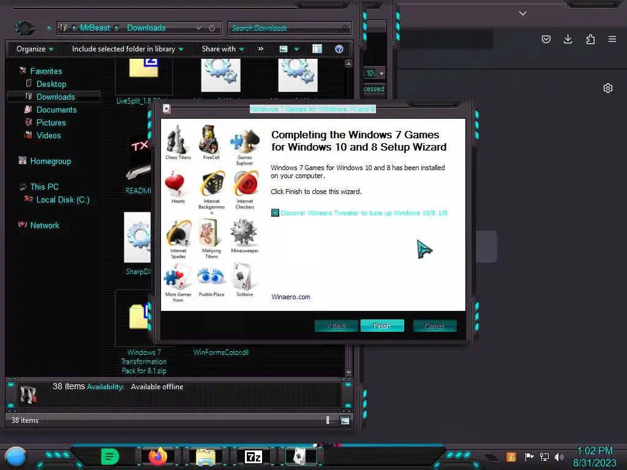The image size is (627, 470).
Task: Switch to details view in status bar
Action: (x=328, y=420)
